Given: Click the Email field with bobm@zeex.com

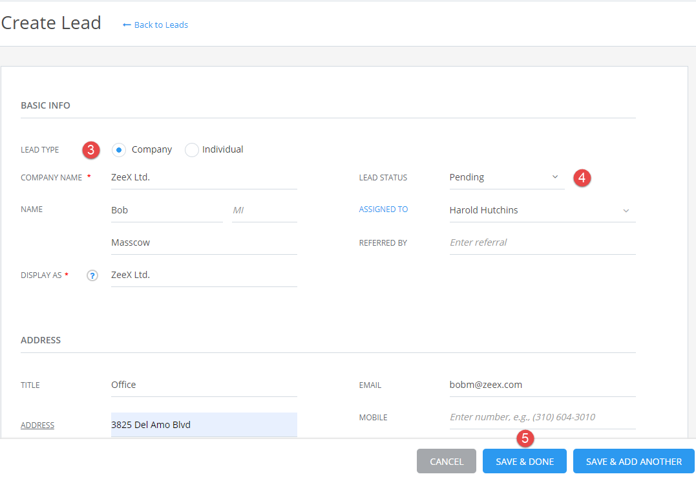Looking at the screenshot, I should 542,385.
